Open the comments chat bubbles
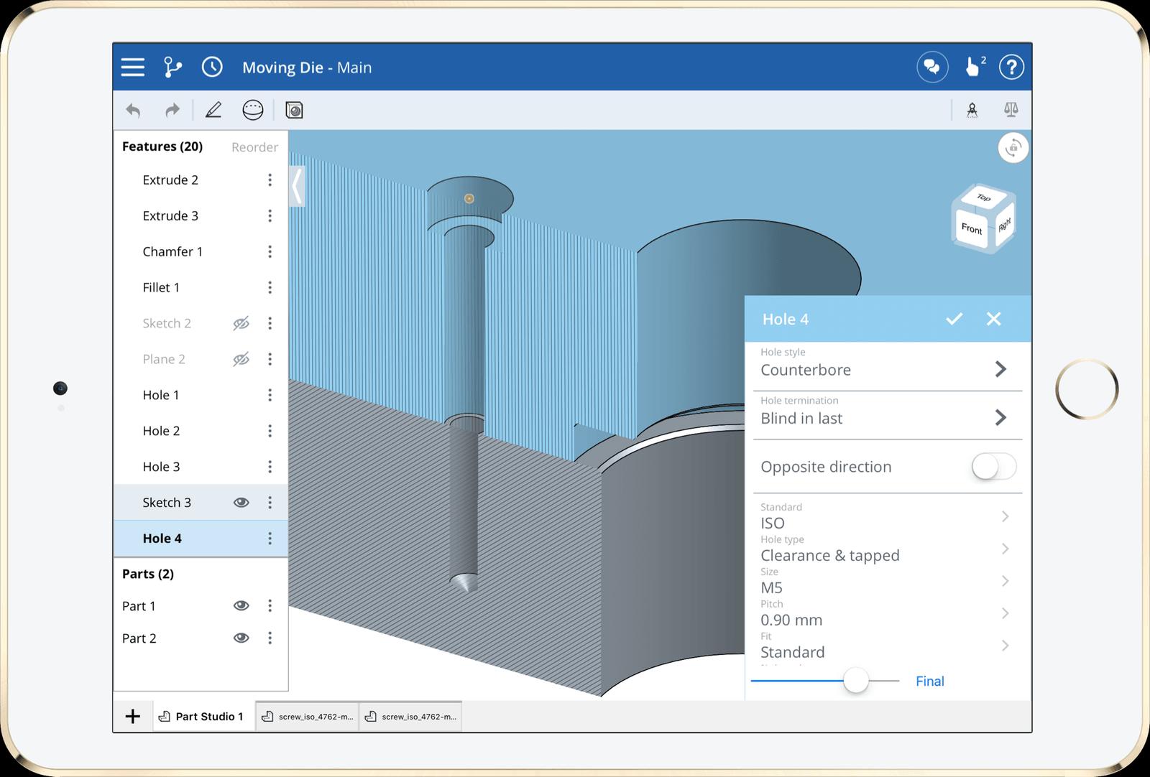1150x777 pixels. pyautogui.click(x=932, y=68)
